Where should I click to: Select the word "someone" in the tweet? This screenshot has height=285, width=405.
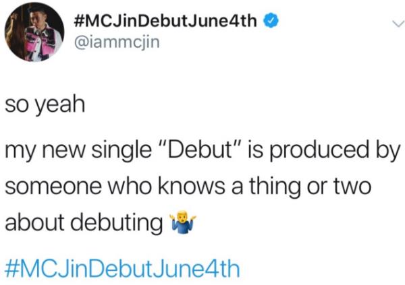[x=53, y=187]
